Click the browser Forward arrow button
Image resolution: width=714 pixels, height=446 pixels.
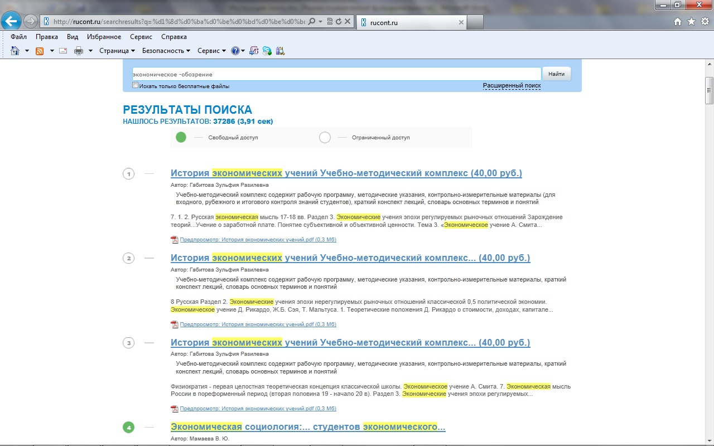pyautogui.click(x=31, y=21)
